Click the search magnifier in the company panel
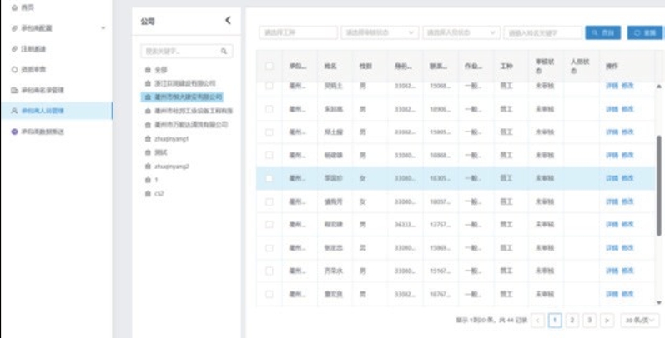Image resolution: width=665 pixels, height=338 pixels. [224, 51]
